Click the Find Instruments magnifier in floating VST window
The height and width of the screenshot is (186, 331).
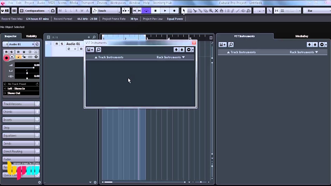click(98, 50)
